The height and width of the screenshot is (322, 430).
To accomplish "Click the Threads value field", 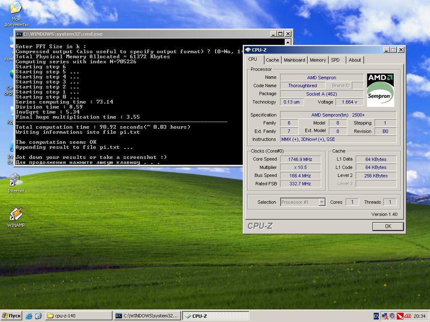I will (x=390, y=202).
